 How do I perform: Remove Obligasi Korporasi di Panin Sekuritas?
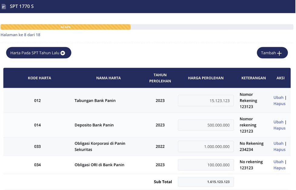(279, 150)
